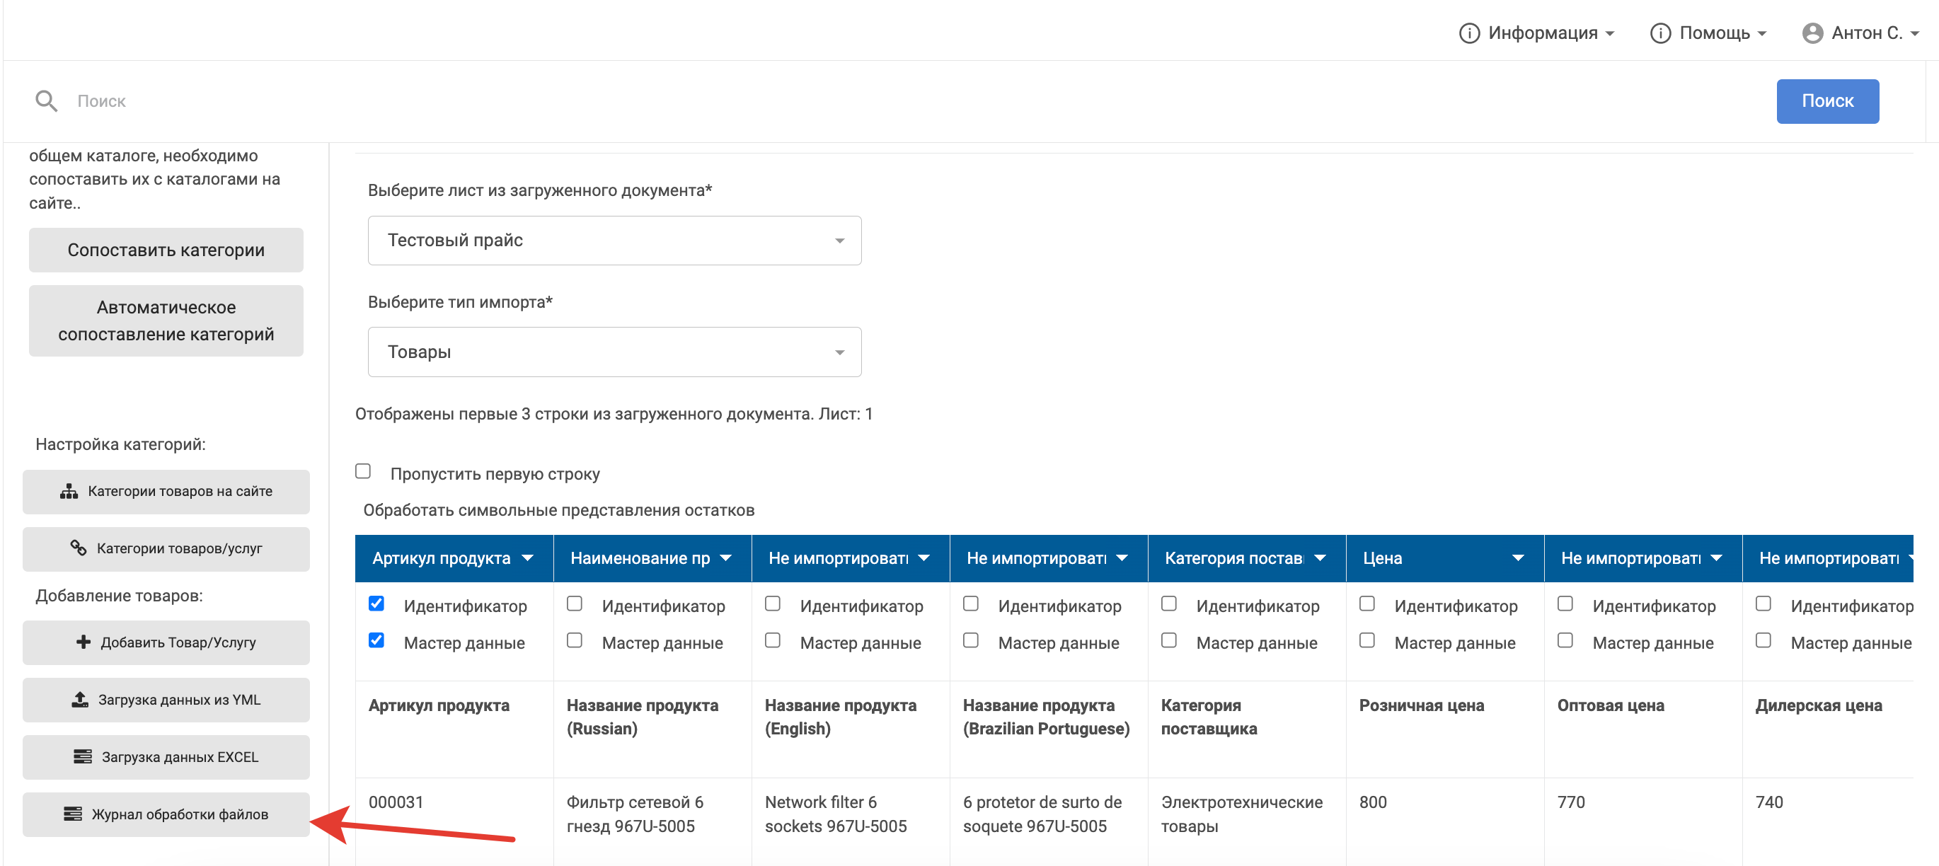
Task: Open the Антон С. account menu
Action: [1860, 33]
